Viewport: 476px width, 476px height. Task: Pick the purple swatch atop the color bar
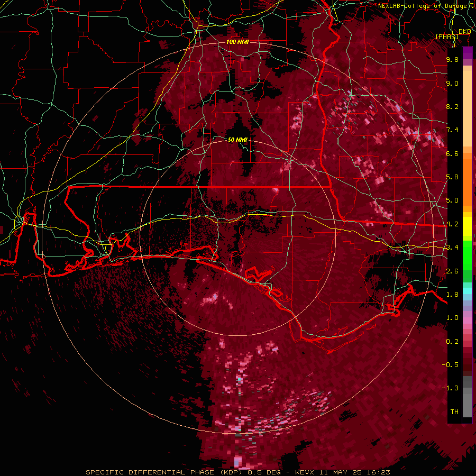[x=467, y=52]
